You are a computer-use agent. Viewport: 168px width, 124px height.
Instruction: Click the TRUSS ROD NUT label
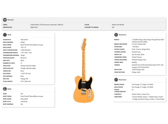[8, 68]
